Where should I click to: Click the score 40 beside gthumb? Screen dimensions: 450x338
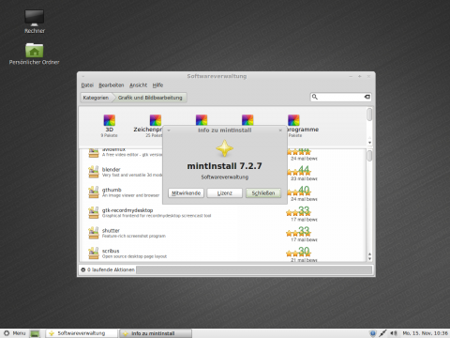point(304,190)
